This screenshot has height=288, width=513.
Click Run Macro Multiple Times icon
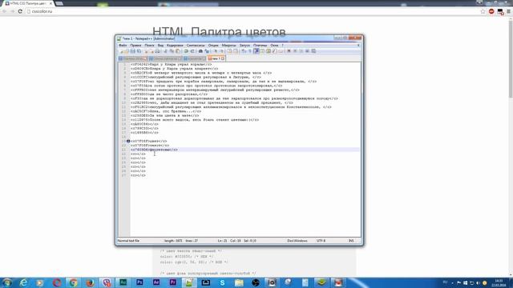307,51
